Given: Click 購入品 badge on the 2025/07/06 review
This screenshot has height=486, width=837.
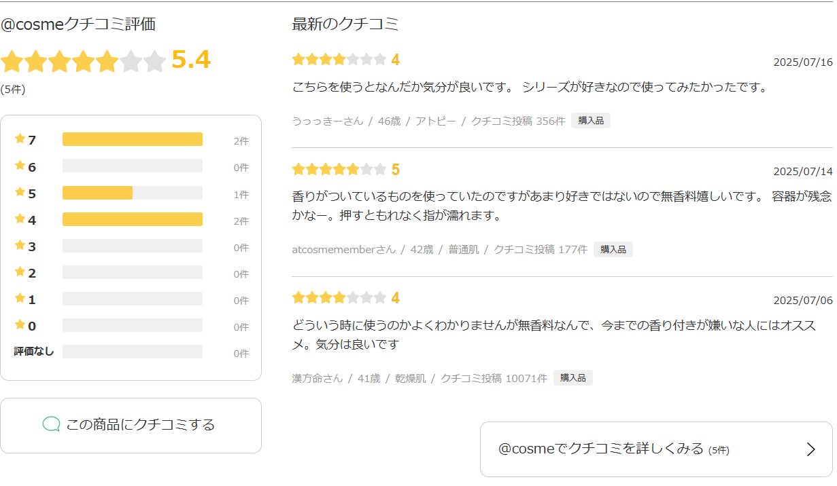Looking at the screenshot, I should (x=573, y=378).
